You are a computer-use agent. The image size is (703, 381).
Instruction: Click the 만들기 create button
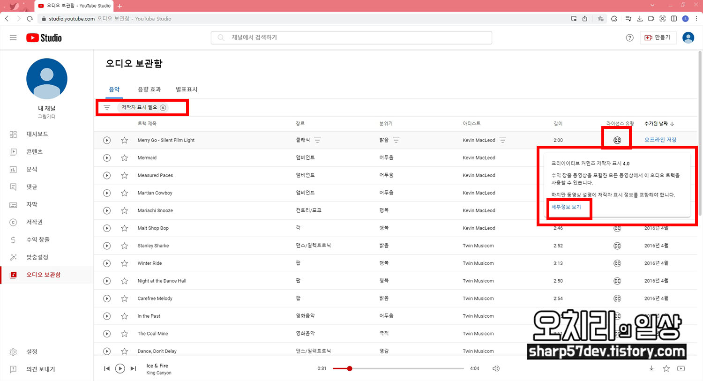point(658,37)
